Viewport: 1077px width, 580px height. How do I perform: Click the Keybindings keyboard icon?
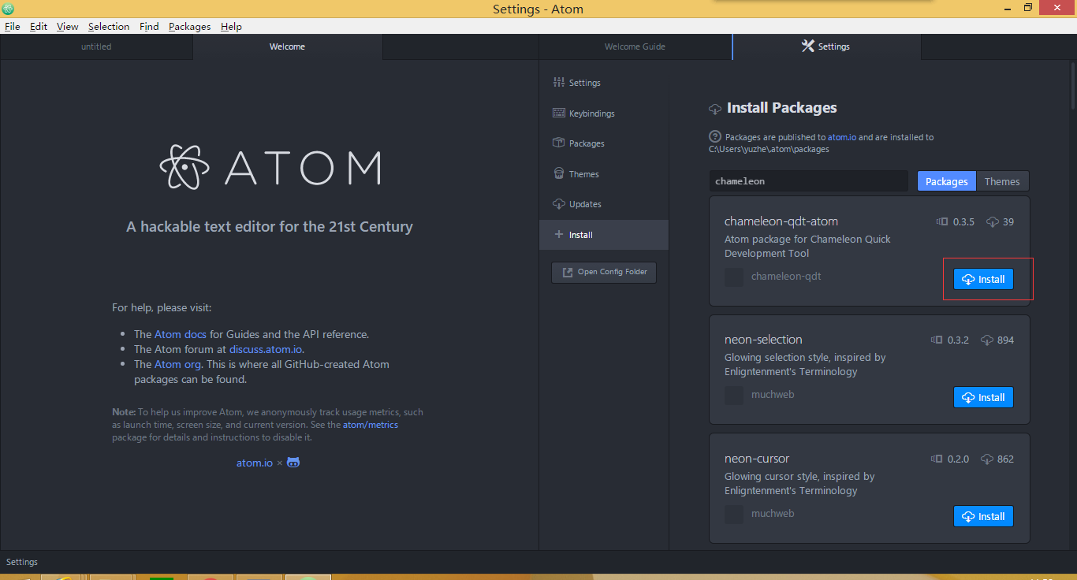559,113
